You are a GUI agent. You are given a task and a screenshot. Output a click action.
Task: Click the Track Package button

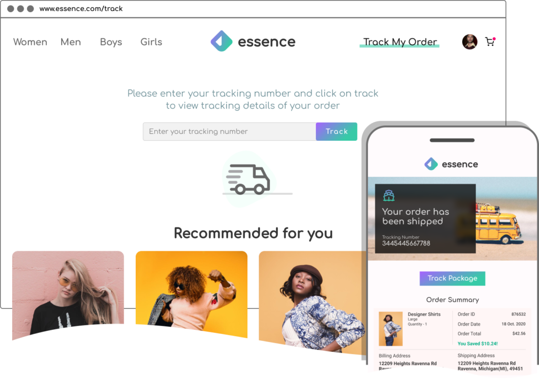[x=452, y=278]
